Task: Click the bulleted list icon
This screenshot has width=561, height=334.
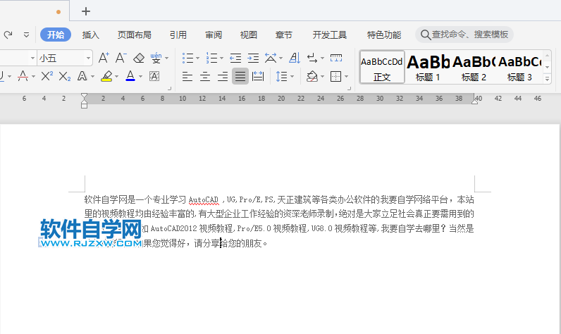Action: point(188,58)
